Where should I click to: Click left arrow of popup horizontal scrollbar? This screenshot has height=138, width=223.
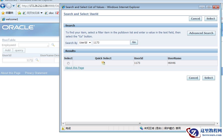[63, 123]
